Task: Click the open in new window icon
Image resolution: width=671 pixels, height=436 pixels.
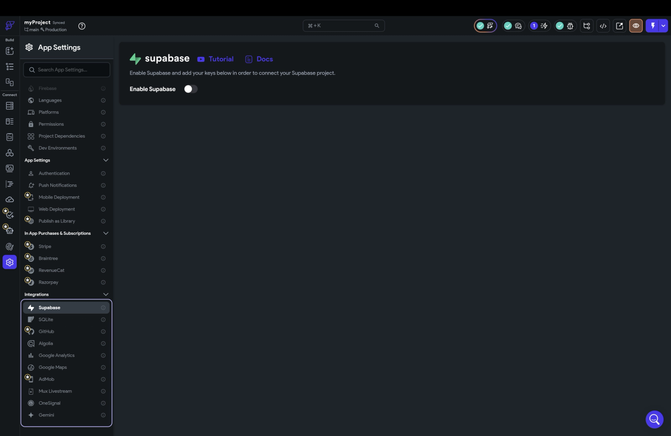Action: (619, 26)
